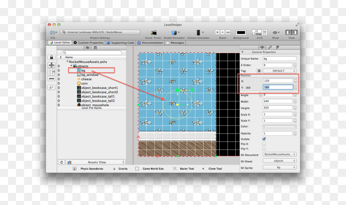Viewport: 346px width, 205px height.
Task: Open the sprite Color well
Action: [279, 127]
